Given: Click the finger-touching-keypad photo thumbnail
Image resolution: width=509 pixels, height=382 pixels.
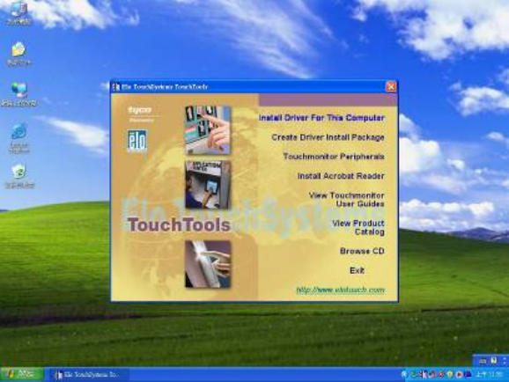Looking at the screenshot, I should (x=208, y=129).
